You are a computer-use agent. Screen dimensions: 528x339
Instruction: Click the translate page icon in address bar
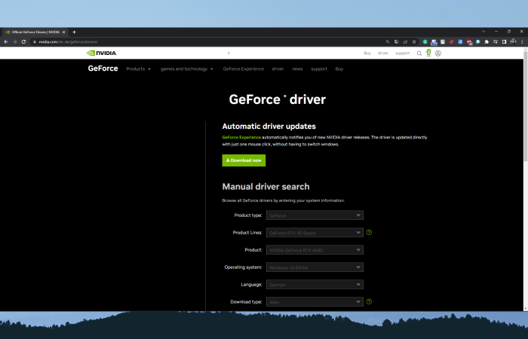tap(396, 41)
